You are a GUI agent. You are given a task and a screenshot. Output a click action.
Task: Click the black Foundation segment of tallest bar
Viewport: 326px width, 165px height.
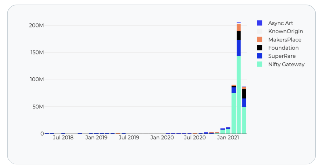click(x=239, y=36)
